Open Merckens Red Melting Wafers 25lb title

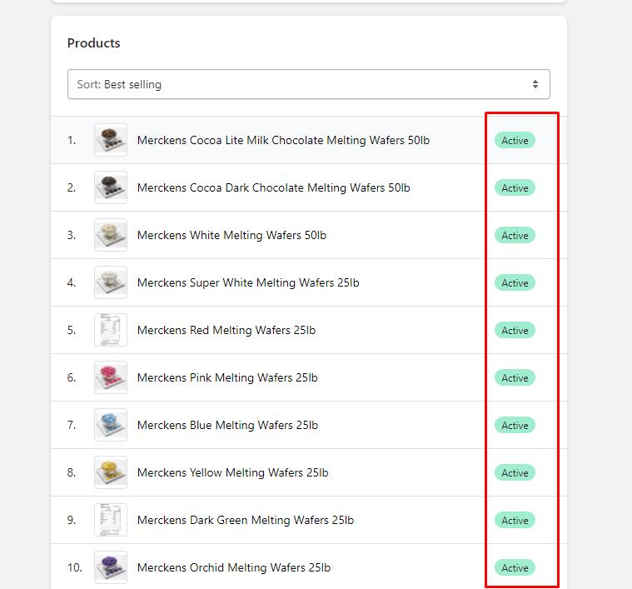tap(226, 330)
